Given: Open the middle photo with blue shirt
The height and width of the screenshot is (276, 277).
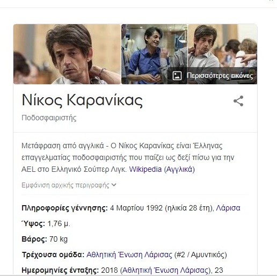Looking at the screenshot, I should point(154,54).
